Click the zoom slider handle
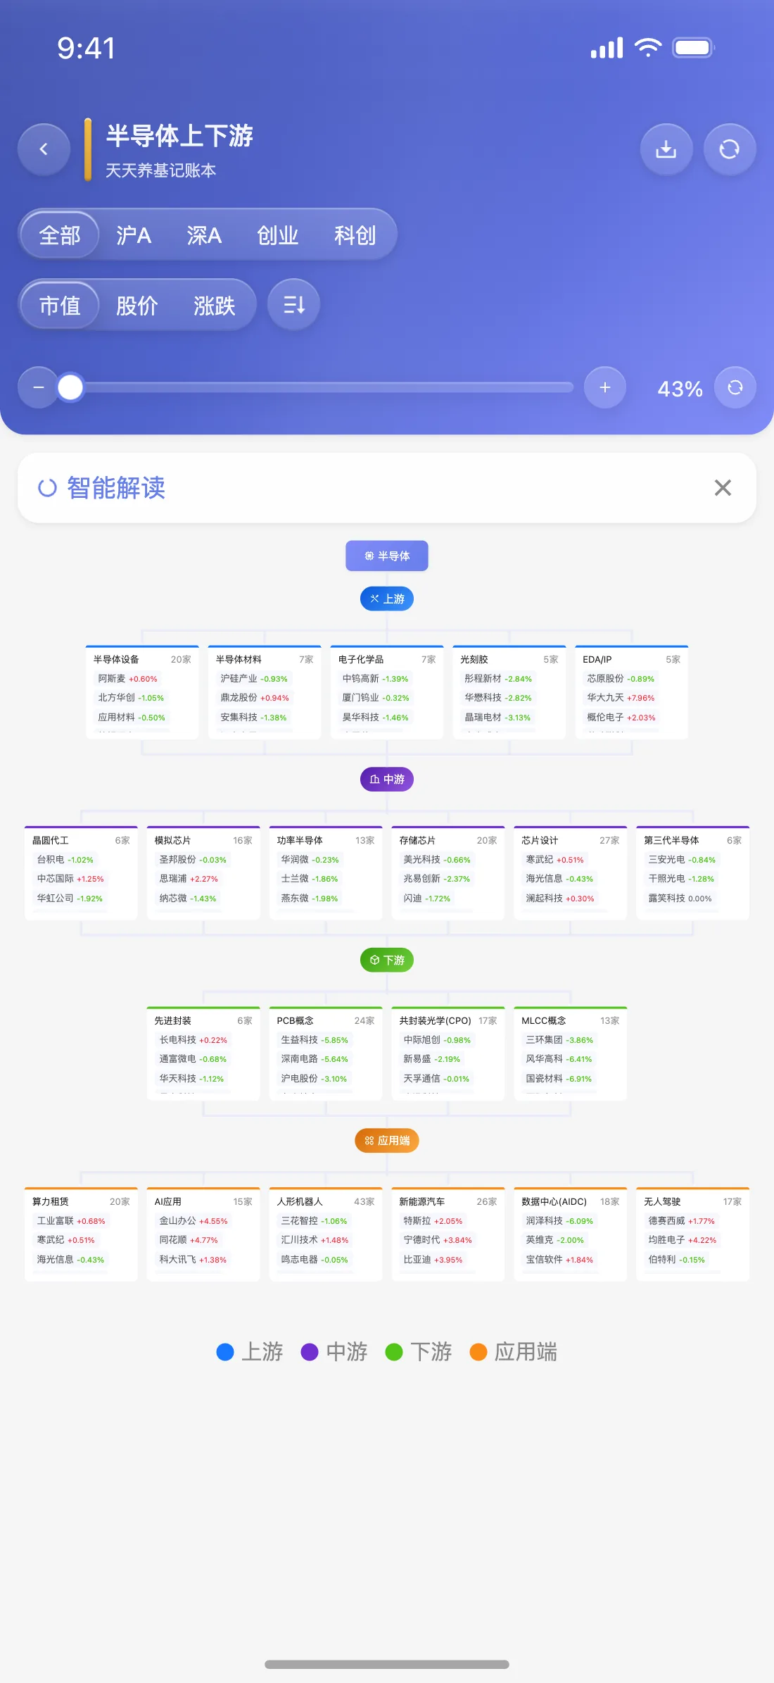The image size is (774, 1683). click(70, 387)
